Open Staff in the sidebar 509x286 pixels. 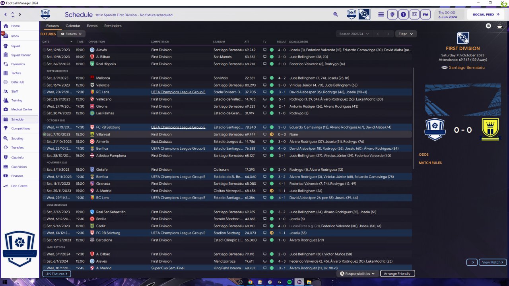[x=20, y=91]
